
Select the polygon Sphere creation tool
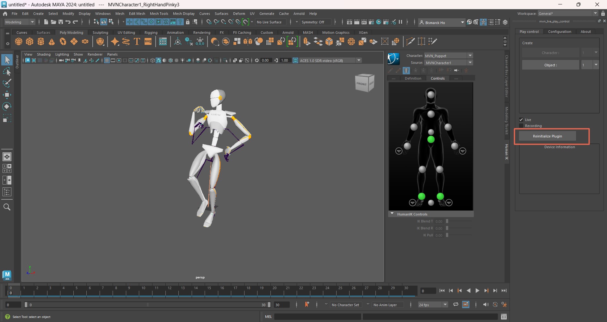pos(18,41)
